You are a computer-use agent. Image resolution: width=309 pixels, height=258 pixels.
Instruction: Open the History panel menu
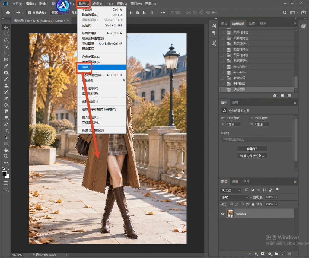[295, 24]
